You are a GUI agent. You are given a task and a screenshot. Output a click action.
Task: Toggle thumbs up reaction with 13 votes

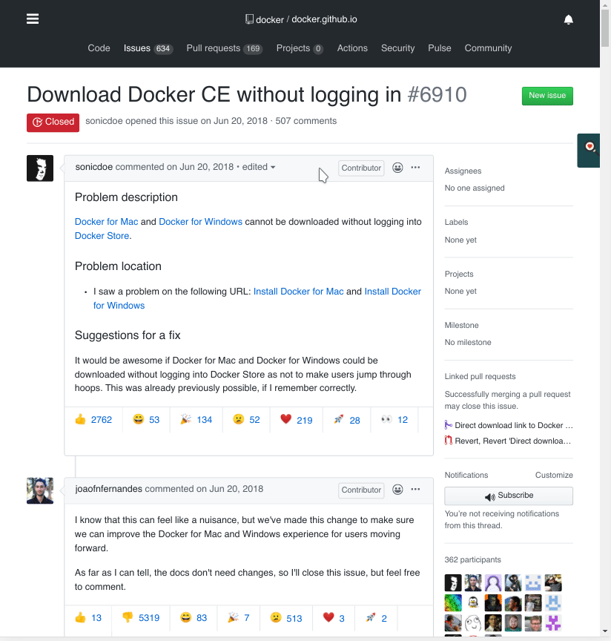[88, 618]
